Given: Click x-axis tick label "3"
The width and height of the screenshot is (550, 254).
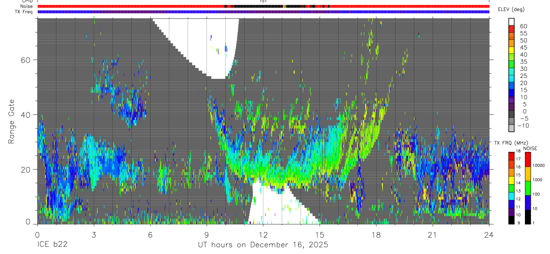Looking at the screenshot, I should tap(94, 234).
